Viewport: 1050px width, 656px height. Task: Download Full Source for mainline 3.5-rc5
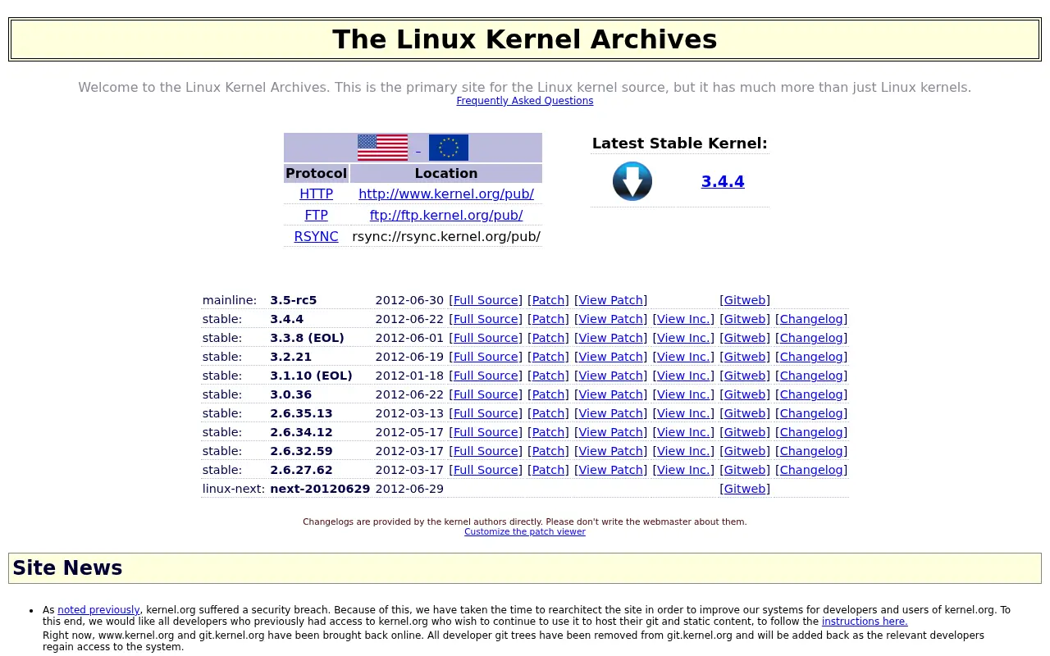(486, 300)
